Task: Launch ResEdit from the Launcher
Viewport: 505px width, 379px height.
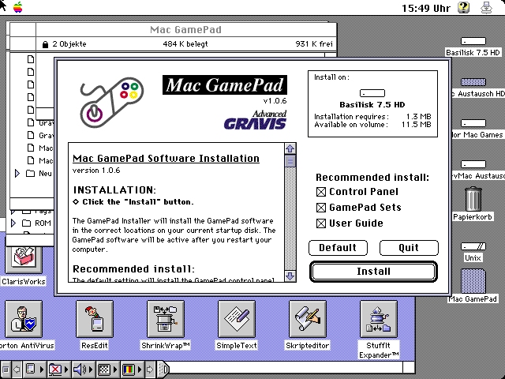Action: tap(95, 319)
